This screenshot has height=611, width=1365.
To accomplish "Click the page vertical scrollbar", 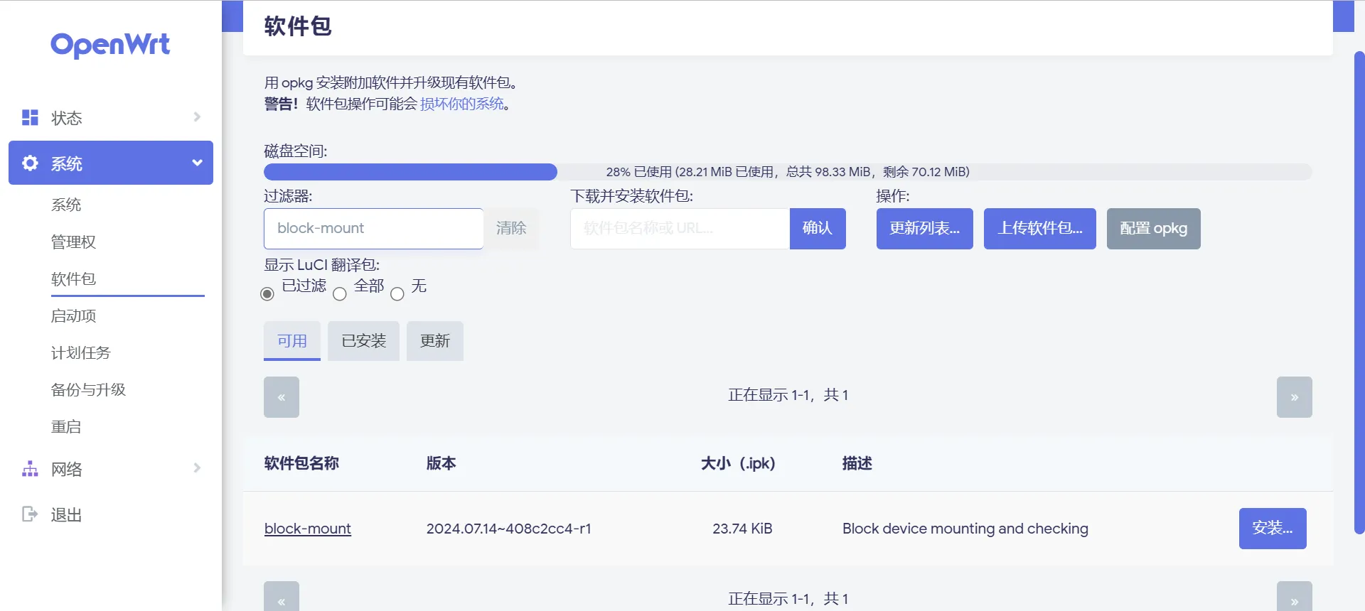I will [1359, 293].
